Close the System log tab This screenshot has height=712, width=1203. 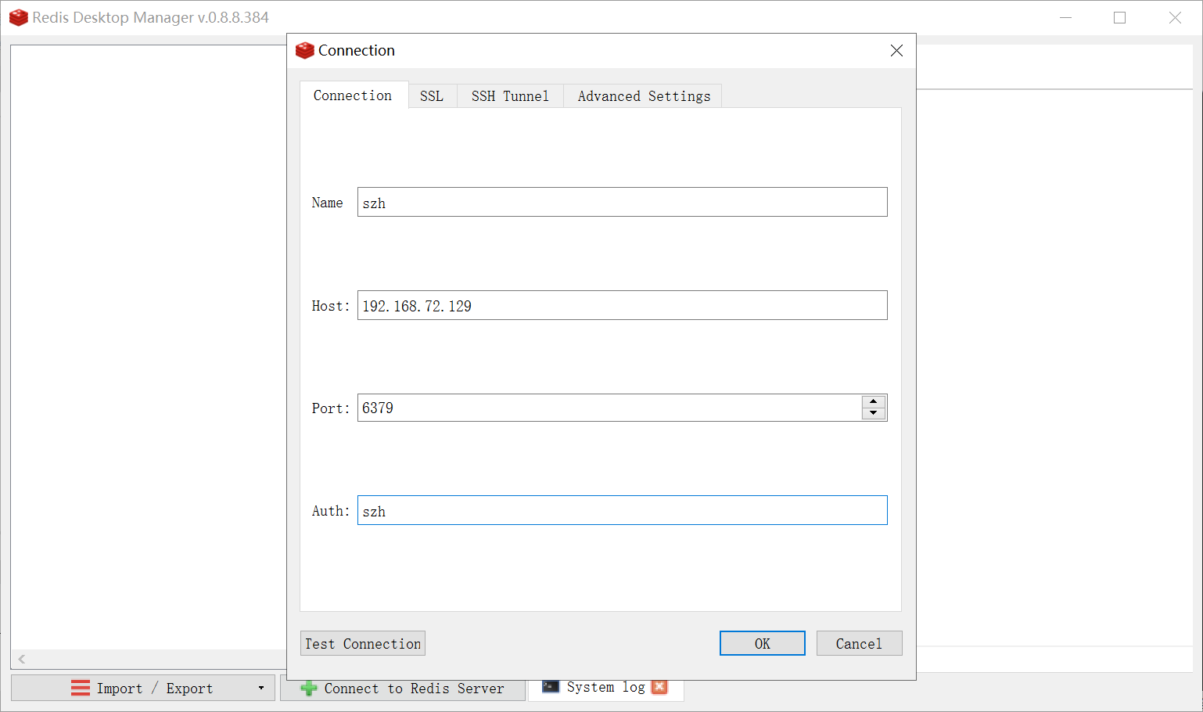coord(659,687)
